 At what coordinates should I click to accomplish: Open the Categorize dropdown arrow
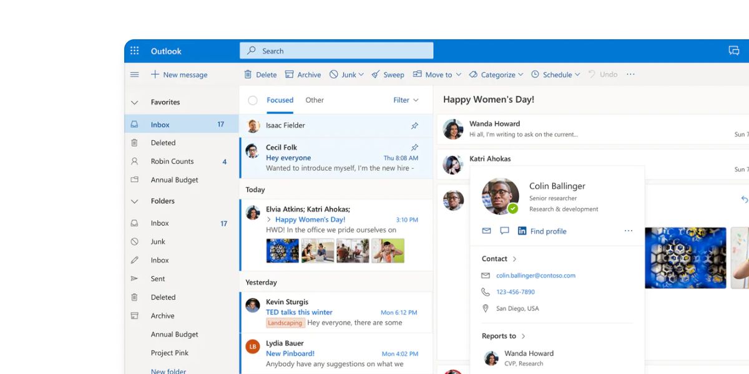pyautogui.click(x=521, y=75)
